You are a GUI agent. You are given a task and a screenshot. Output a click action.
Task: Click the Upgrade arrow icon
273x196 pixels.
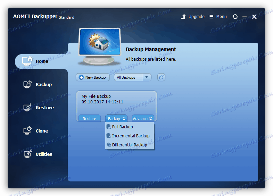[x=183, y=17]
